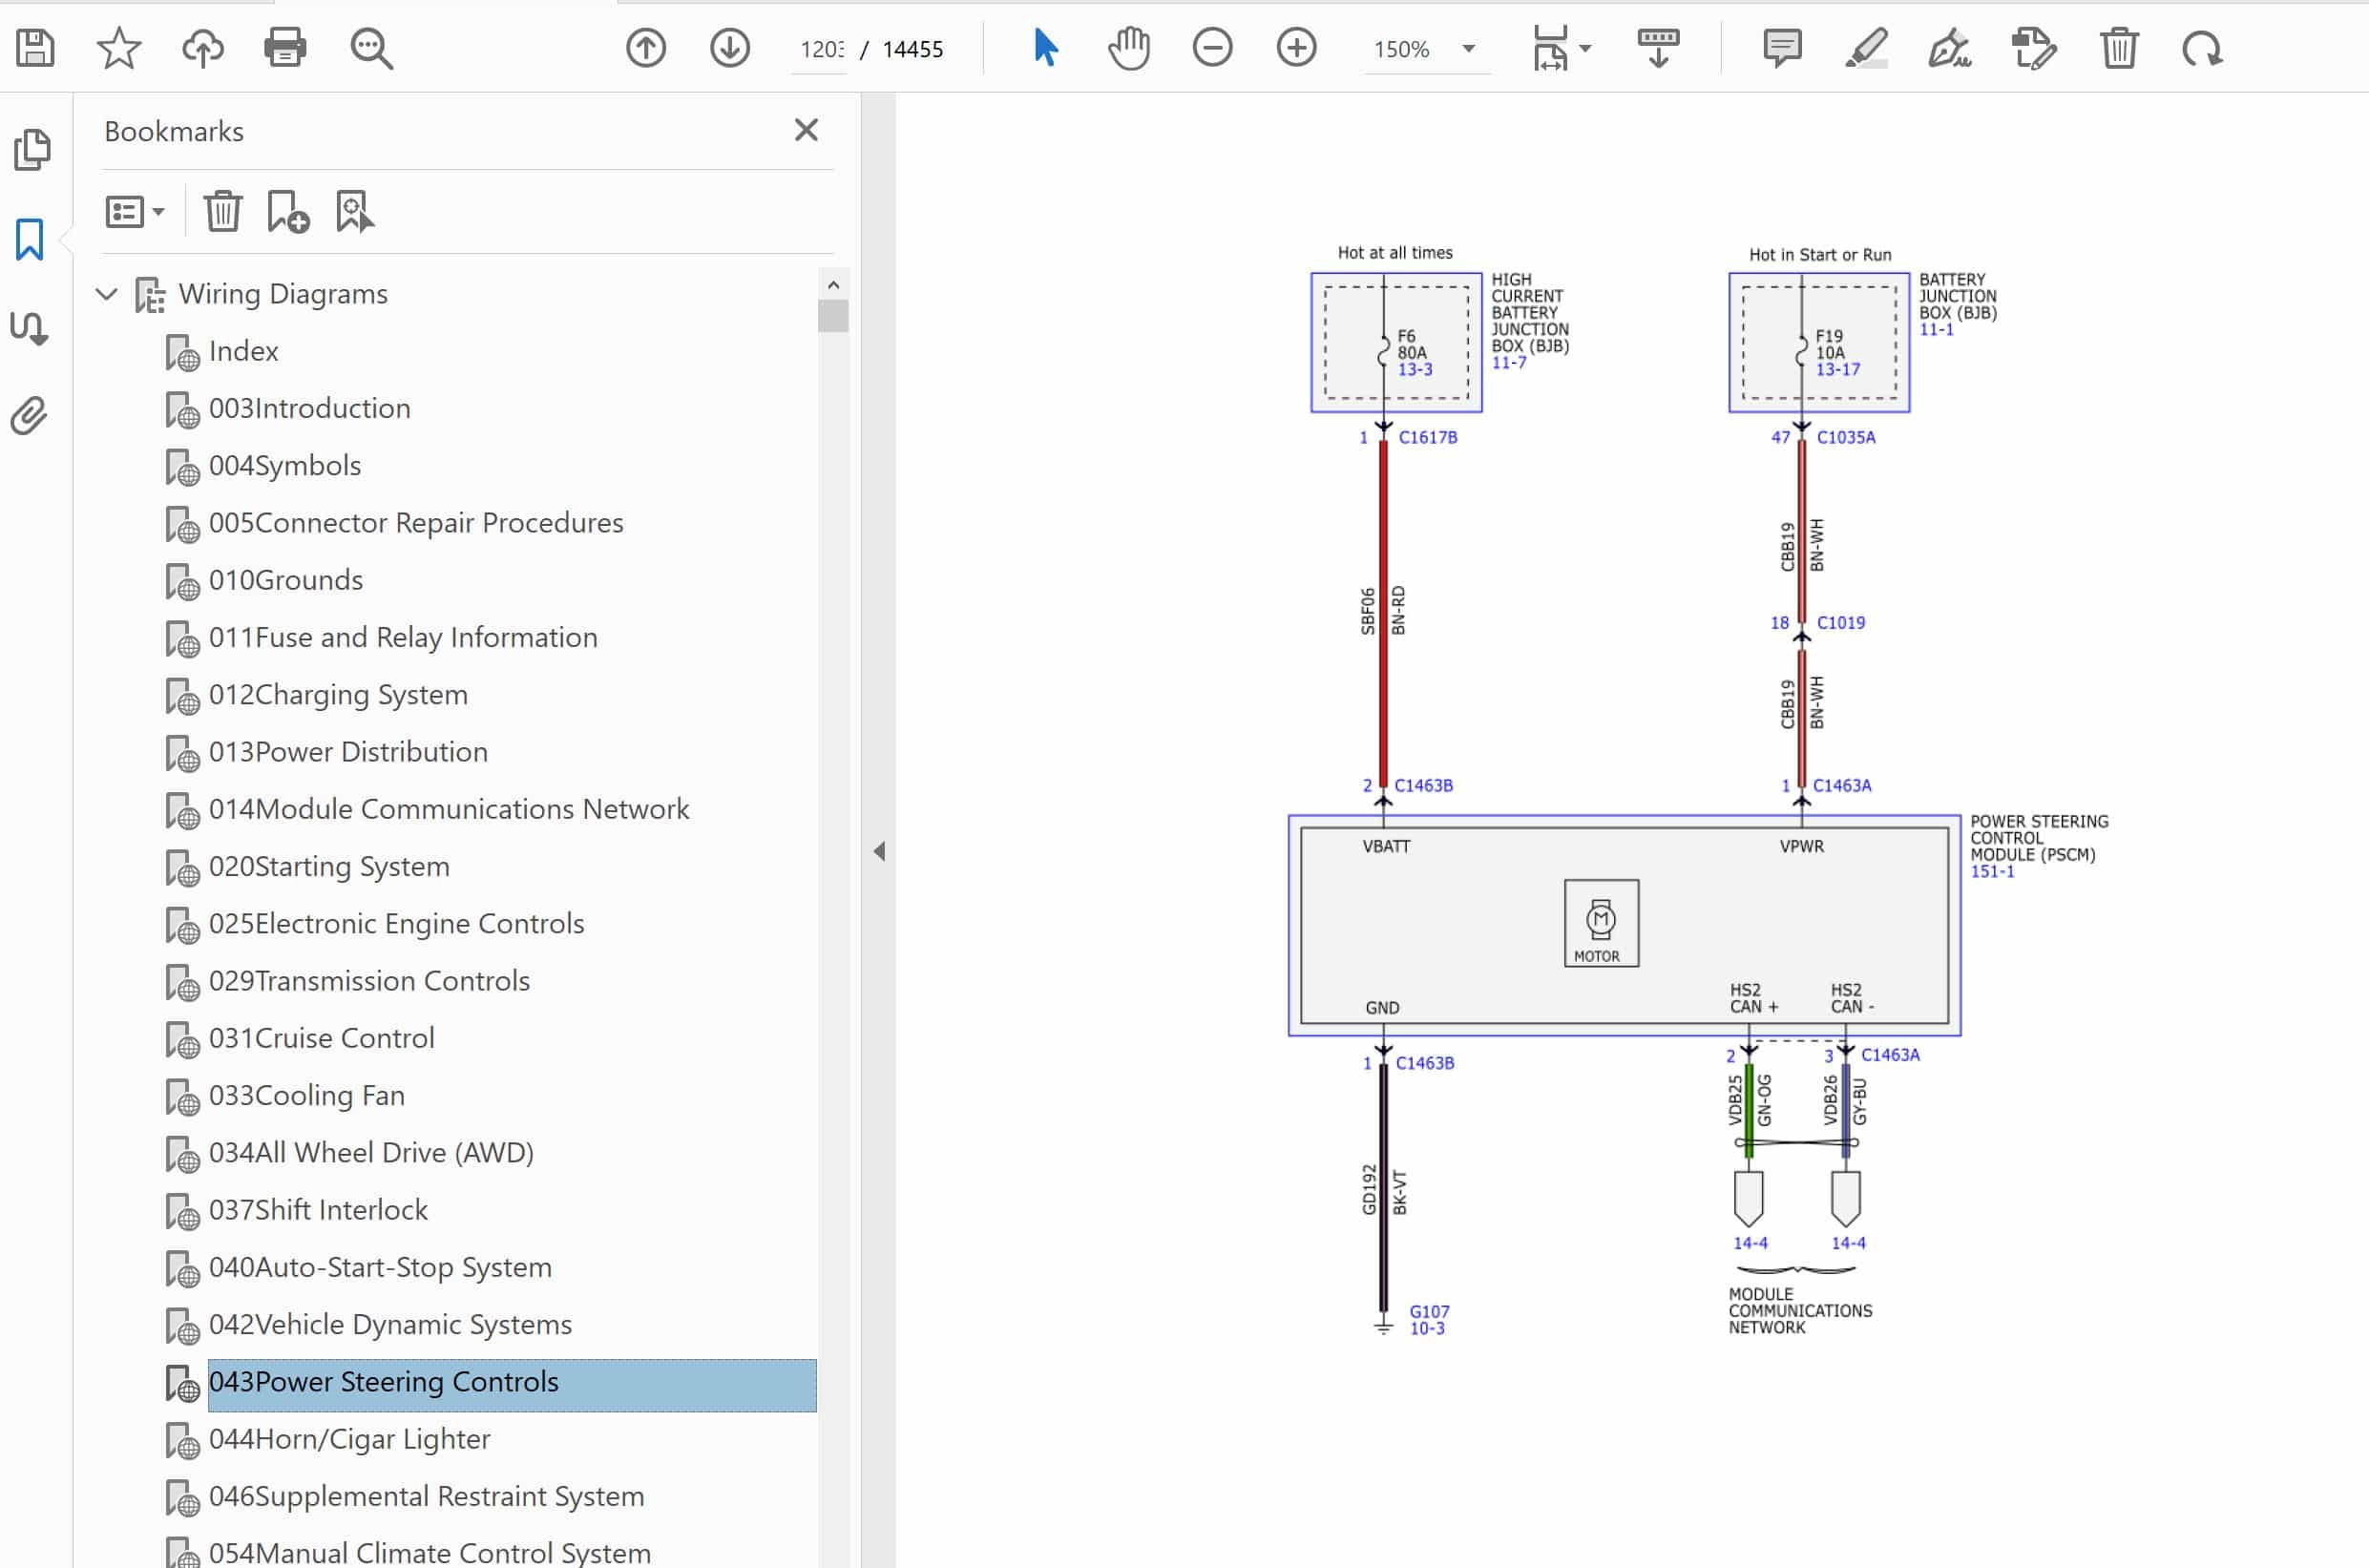Jump to 025Electronic Engine Controls bookmark
The height and width of the screenshot is (1568, 2369).
click(x=396, y=924)
